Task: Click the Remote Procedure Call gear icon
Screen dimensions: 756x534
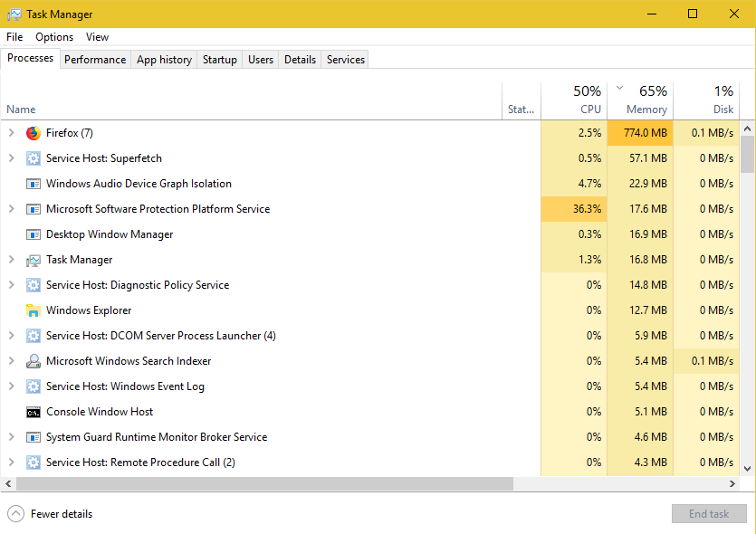Action: click(33, 462)
